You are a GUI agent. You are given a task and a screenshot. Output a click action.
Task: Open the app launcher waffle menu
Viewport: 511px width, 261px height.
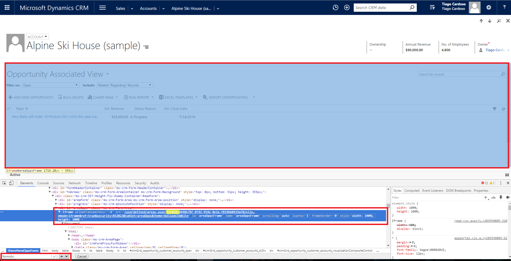click(7, 7)
